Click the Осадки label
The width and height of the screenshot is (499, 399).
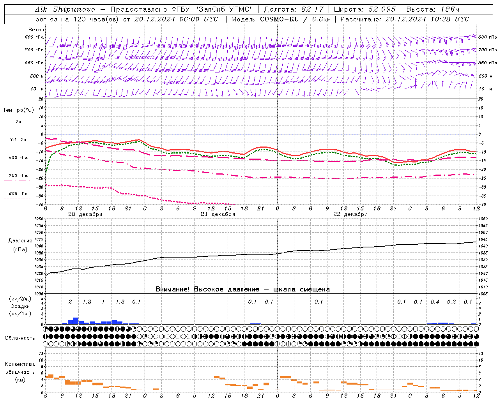coord(20,306)
